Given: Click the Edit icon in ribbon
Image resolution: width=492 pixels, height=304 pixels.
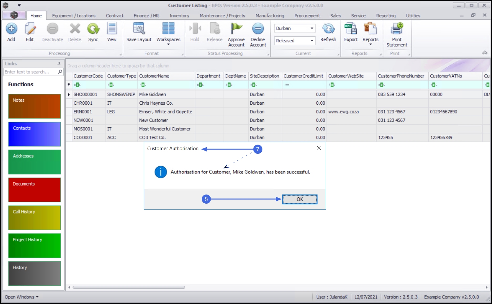Looking at the screenshot, I should (x=30, y=29).
